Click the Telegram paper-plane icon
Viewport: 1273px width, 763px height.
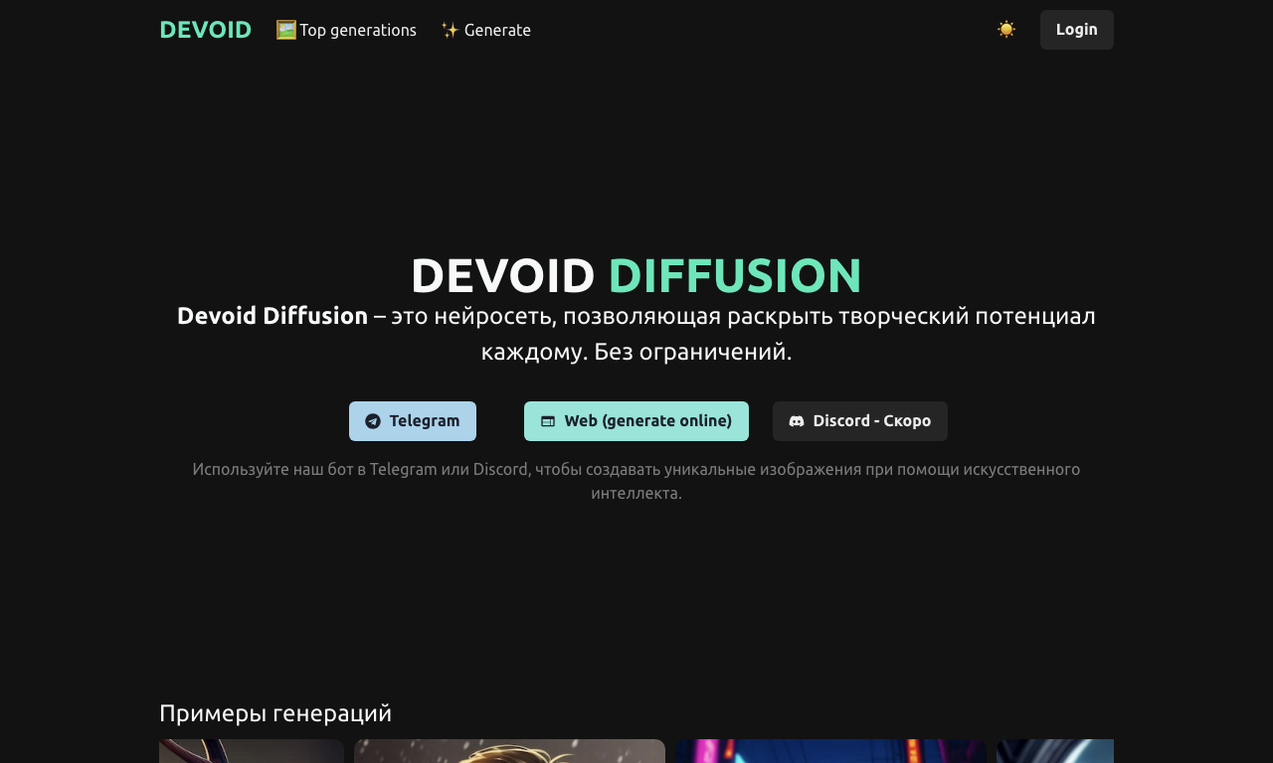click(x=373, y=421)
